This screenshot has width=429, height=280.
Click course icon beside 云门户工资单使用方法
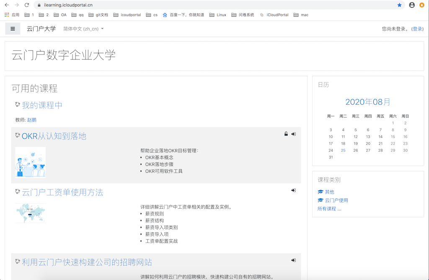click(18, 191)
